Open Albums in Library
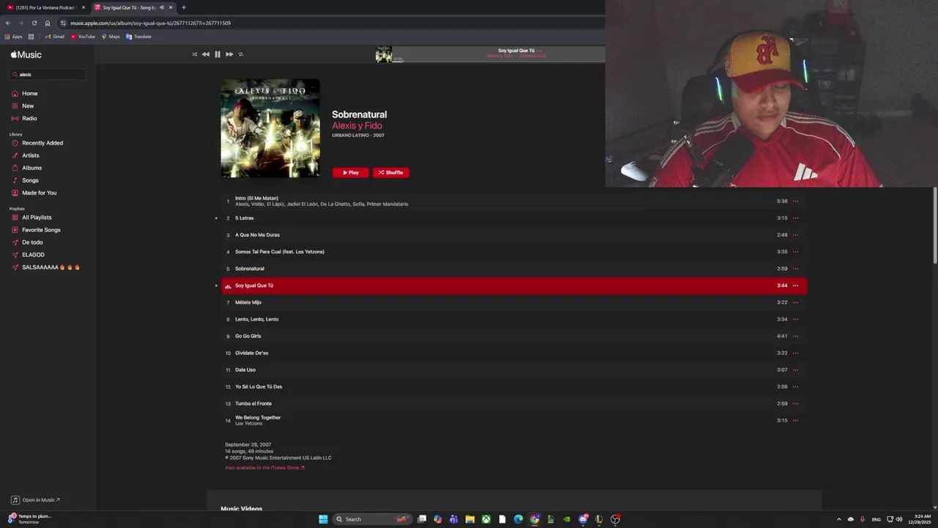938x528 pixels. pyautogui.click(x=26, y=168)
